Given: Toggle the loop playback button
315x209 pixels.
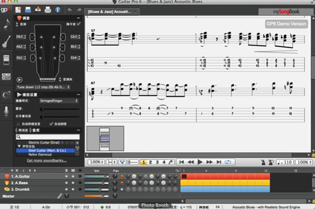Looking at the screenshot, I should pos(228,162).
